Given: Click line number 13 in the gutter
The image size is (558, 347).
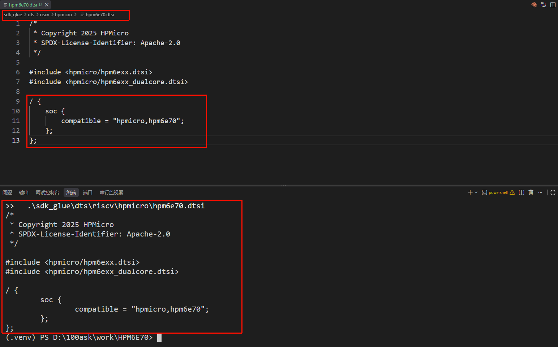Looking at the screenshot, I should coord(16,140).
